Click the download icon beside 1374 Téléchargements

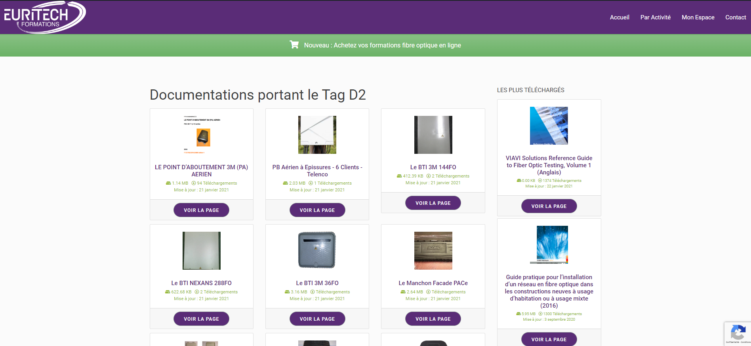click(x=540, y=180)
